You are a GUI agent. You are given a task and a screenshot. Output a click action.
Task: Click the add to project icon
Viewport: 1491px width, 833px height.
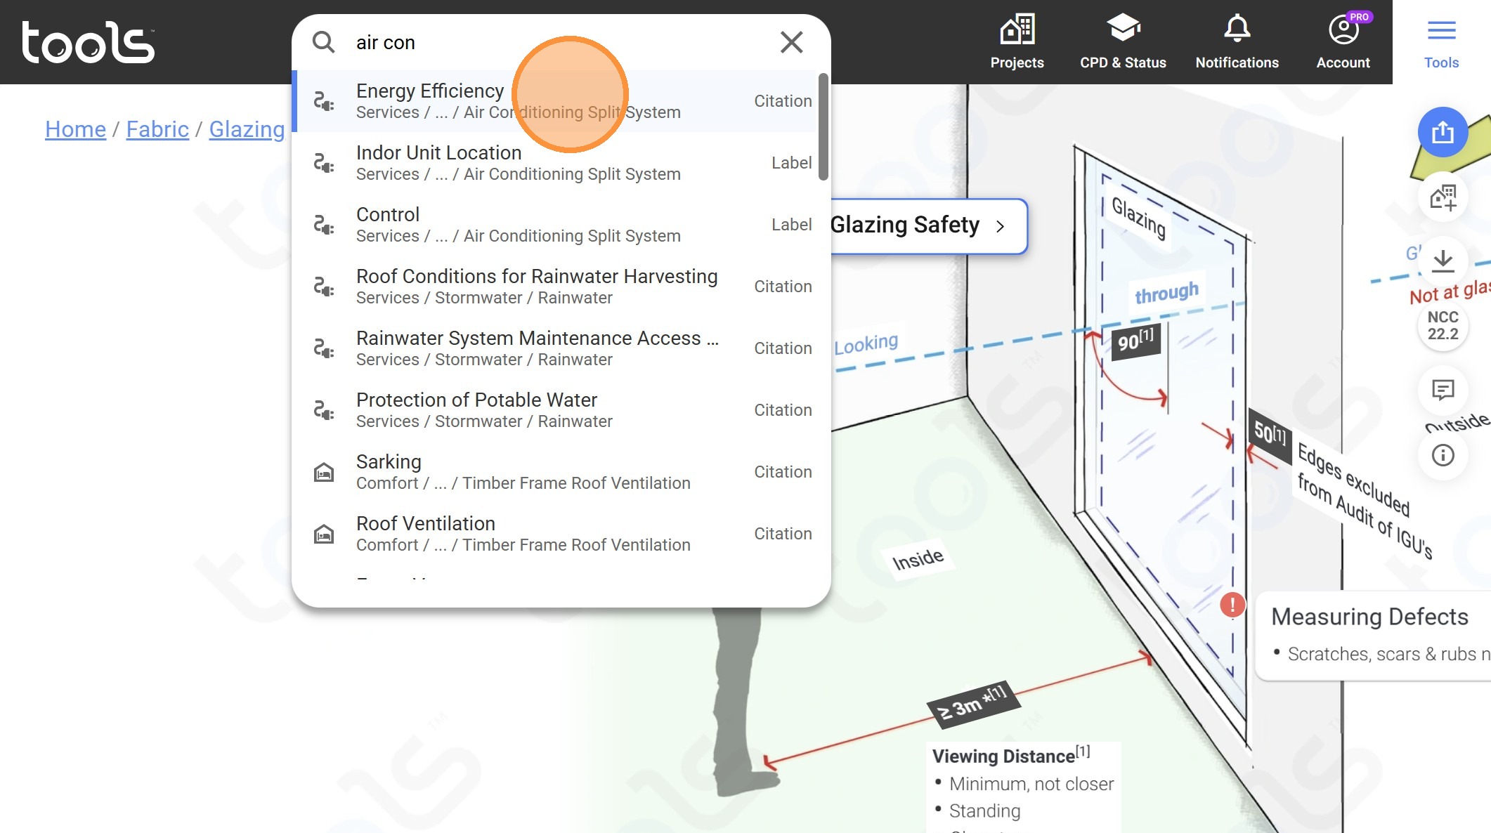point(1443,197)
